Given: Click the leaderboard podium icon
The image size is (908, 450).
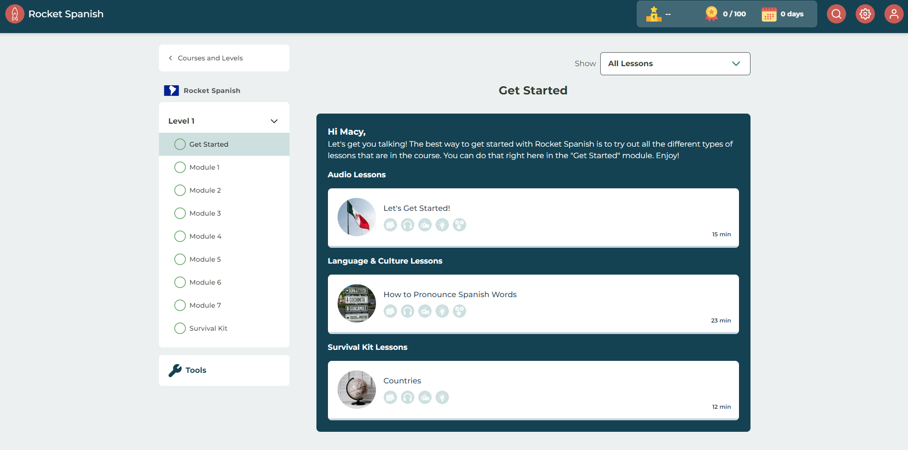Looking at the screenshot, I should pos(654,14).
